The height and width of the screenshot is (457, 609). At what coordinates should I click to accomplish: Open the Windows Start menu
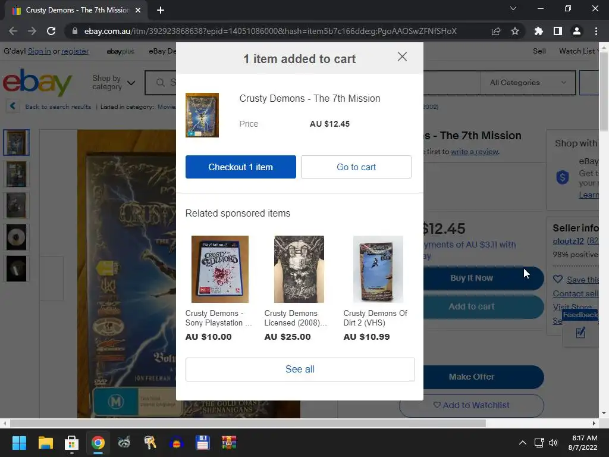coord(19,443)
